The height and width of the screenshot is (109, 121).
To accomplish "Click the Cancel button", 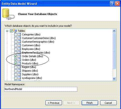I will pyautogui.click(x=108, y=103).
